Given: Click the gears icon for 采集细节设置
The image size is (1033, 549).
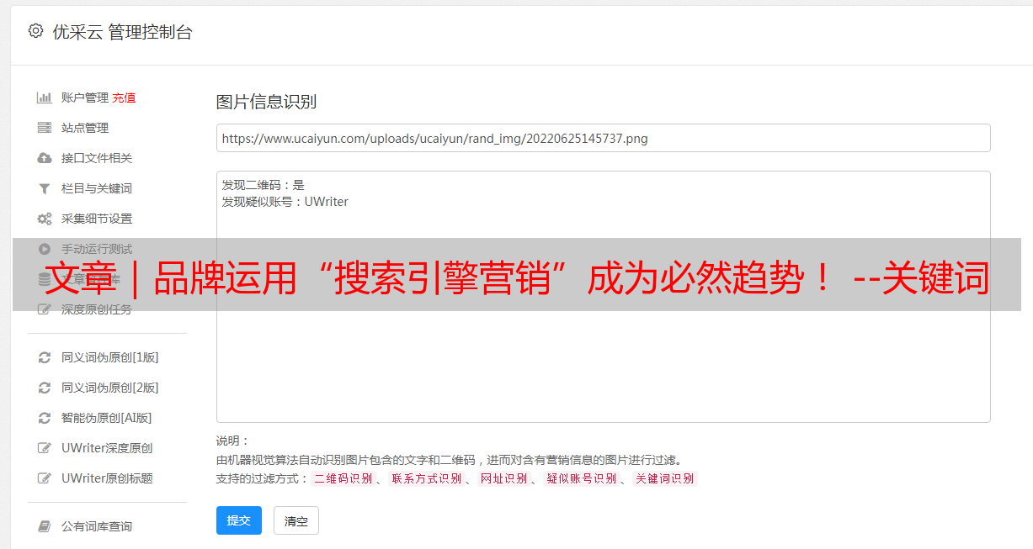Looking at the screenshot, I should (x=45, y=219).
